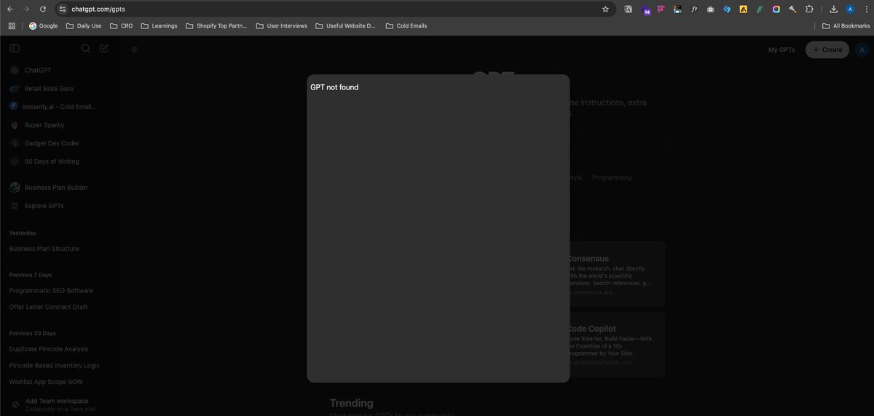The width and height of the screenshot is (874, 416).
Task: Switch to the Programming category tab
Action: [x=612, y=178]
